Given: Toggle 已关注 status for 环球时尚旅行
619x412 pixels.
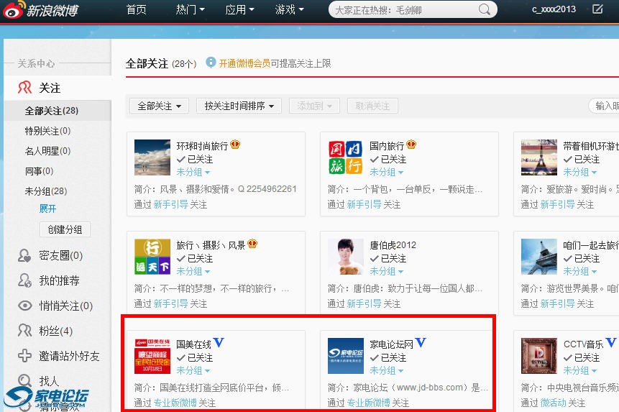Looking at the screenshot, I should (x=195, y=160).
